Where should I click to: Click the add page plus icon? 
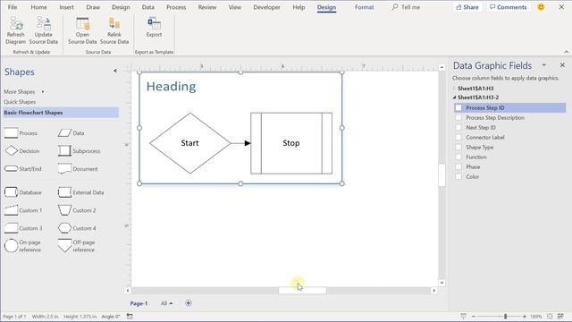tap(189, 303)
